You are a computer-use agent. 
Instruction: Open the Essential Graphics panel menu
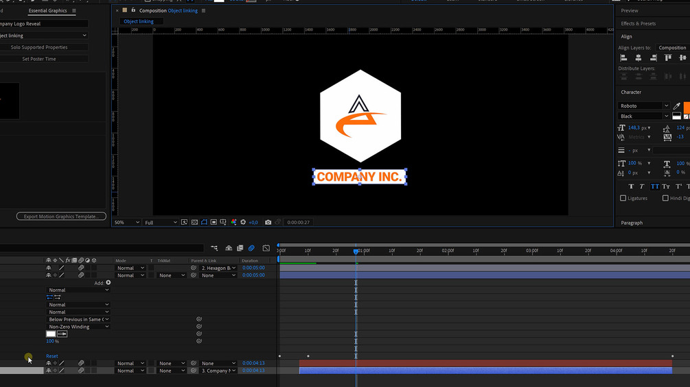(x=74, y=10)
